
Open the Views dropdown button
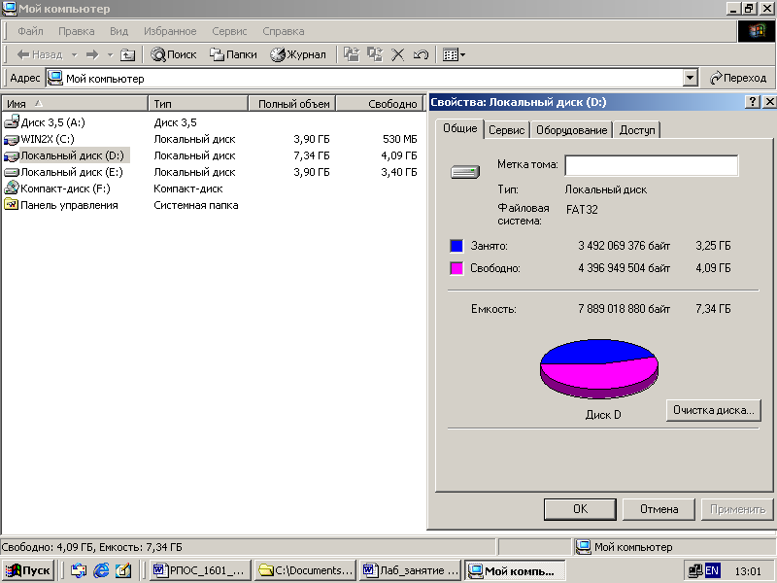click(x=454, y=54)
